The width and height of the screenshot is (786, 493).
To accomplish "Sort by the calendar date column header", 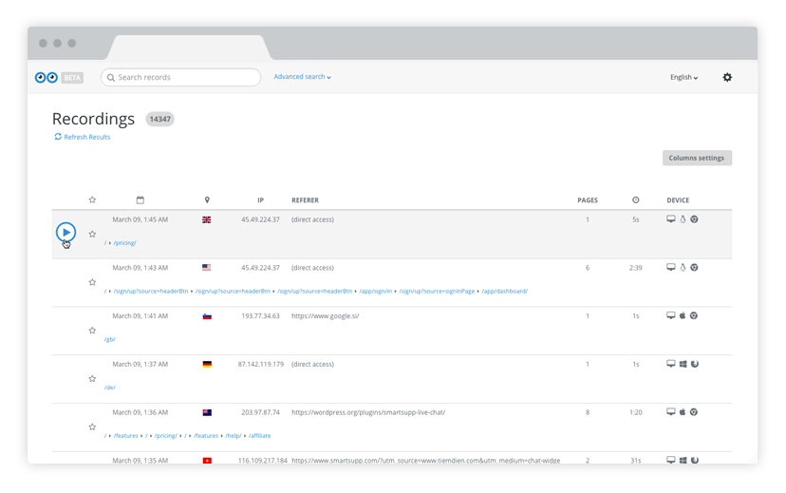I will 140,200.
